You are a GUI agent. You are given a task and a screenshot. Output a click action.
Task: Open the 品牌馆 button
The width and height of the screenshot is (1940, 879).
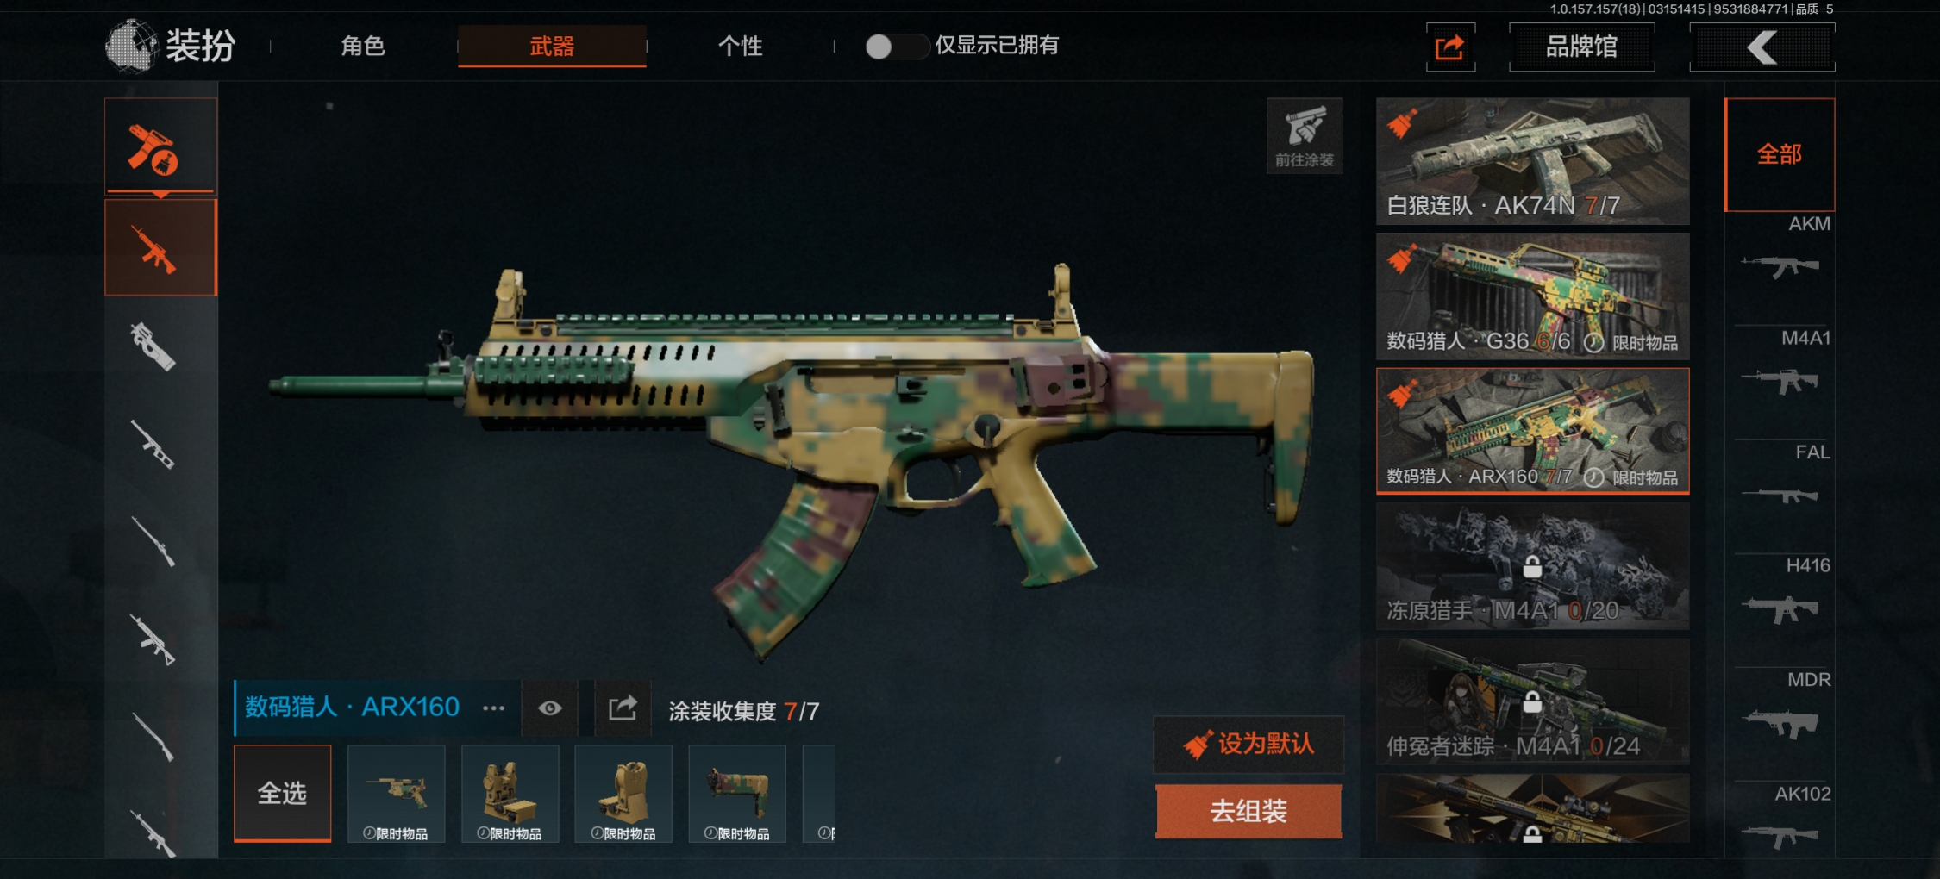point(1581,47)
